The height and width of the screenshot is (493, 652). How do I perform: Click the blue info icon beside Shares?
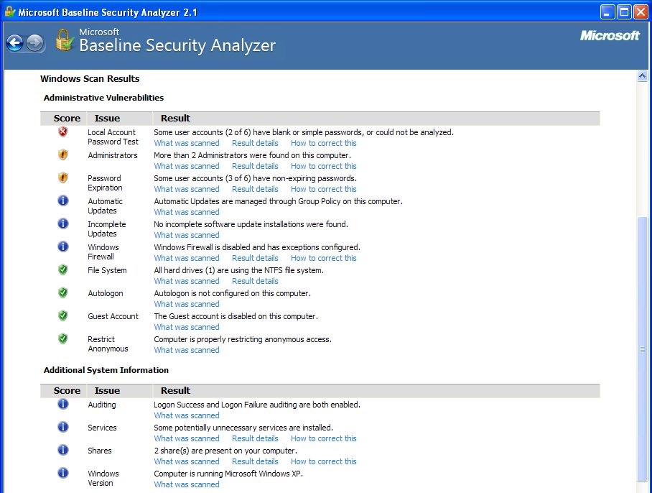pyautogui.click(x=62, y=450)
